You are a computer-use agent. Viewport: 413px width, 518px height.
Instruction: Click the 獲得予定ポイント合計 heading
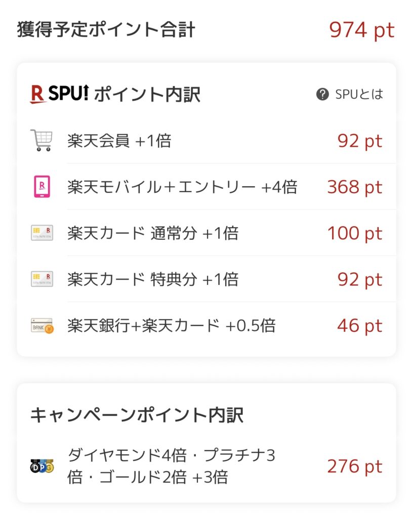[x=106, y=29]
